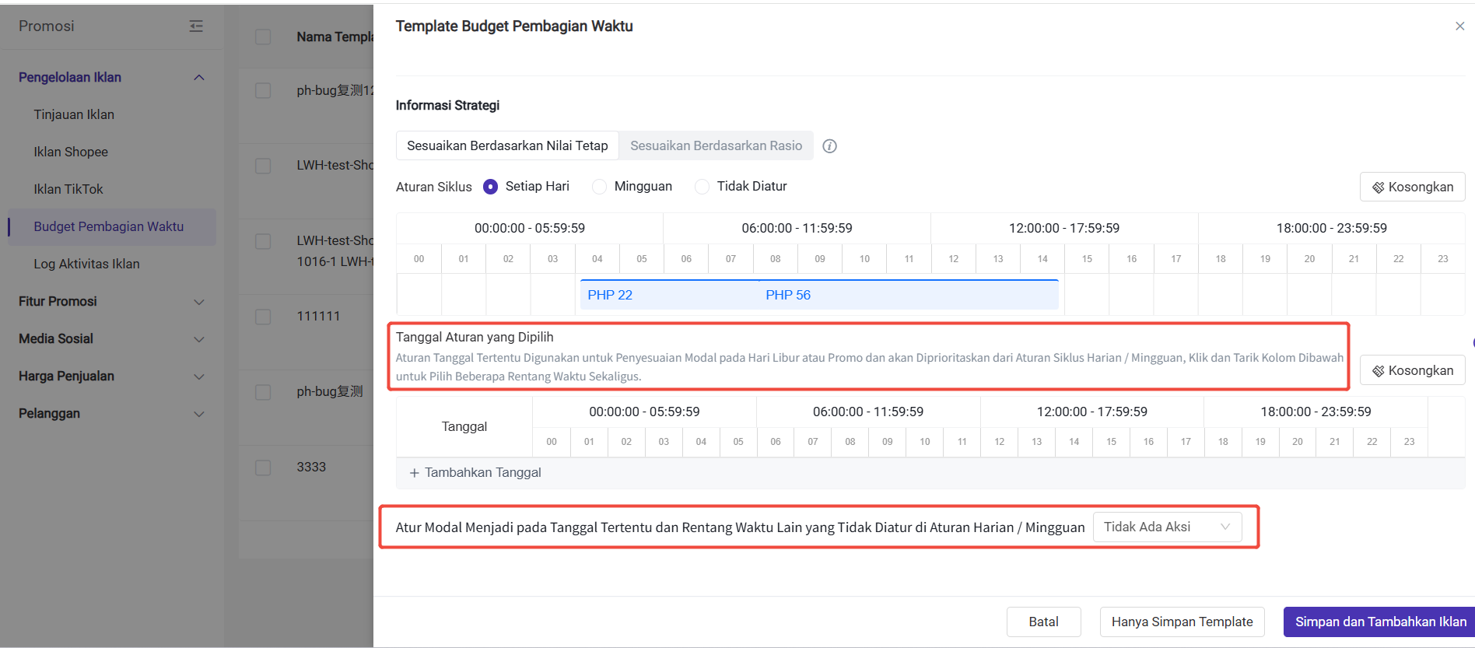This screenshot has height=648, width=1475.
Task: Close the Template Budget Pembagian Waktu dialog
Action: point(1459,26)
